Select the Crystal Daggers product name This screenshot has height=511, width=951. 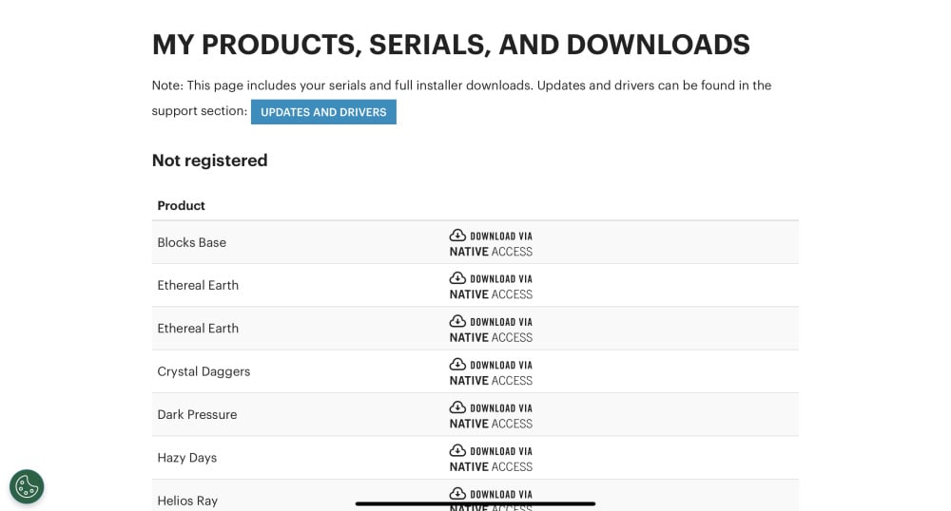click(204, 371)
